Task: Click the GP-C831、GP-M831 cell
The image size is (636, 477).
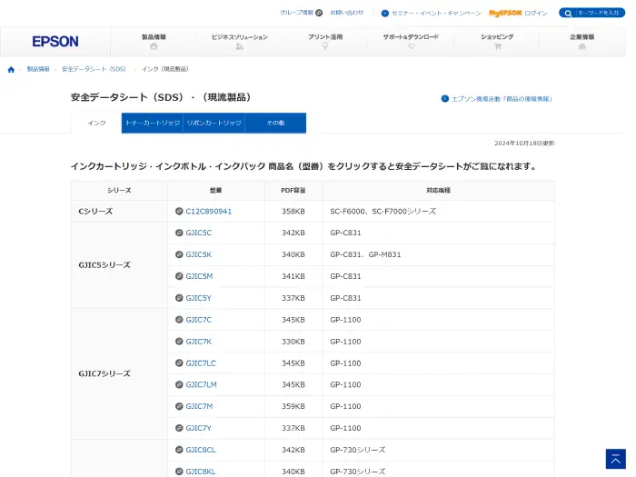Action: [x=439, y=254]
